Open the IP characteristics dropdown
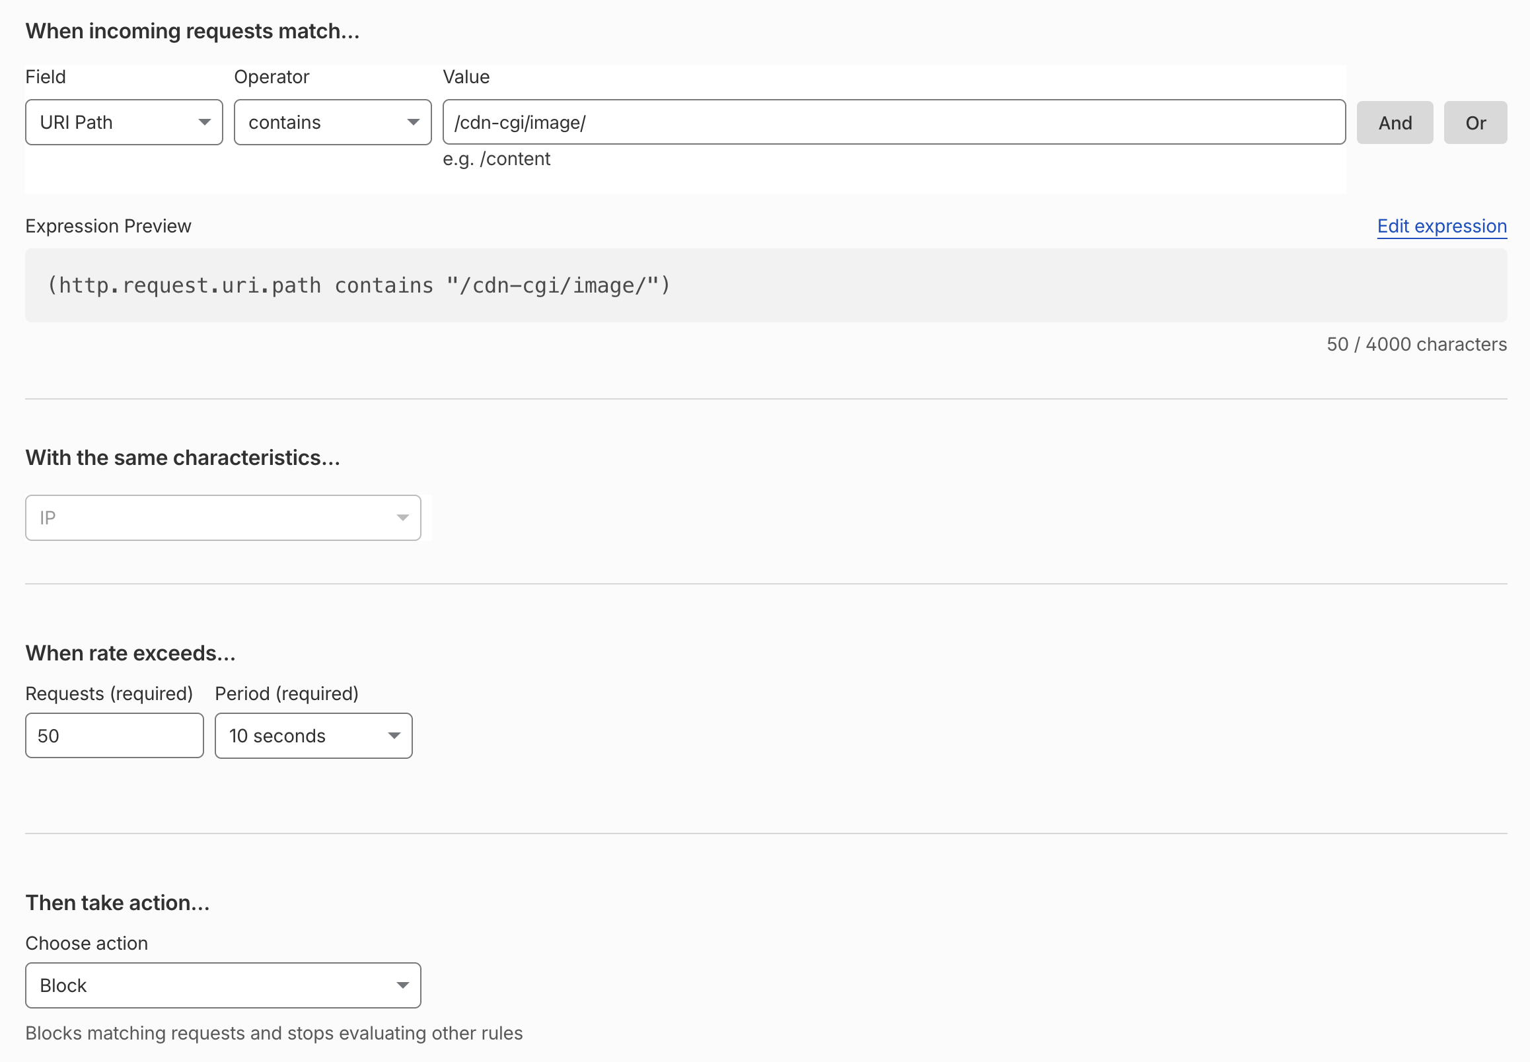 click(223, 518)
